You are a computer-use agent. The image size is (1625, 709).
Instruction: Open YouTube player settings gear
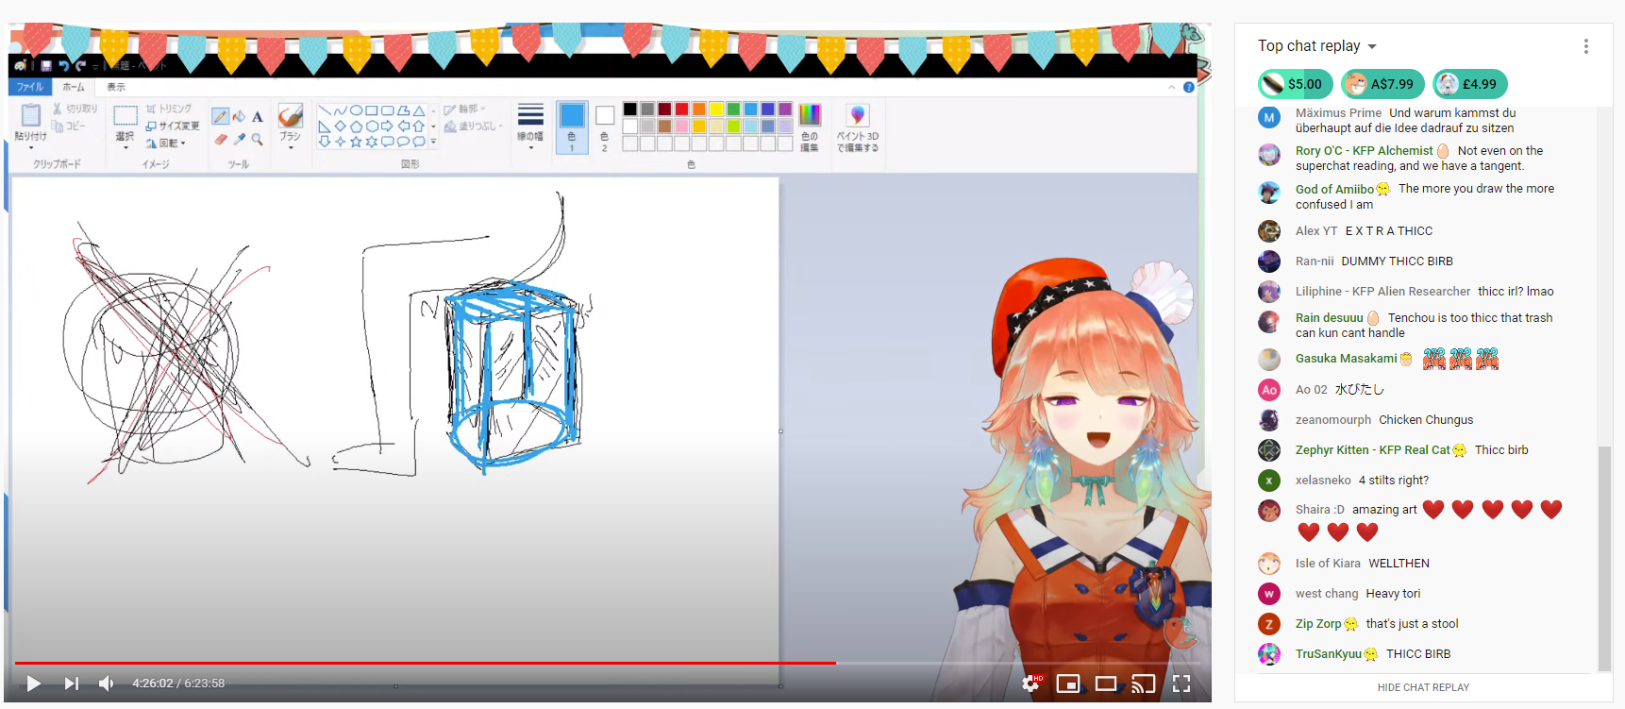coord(1030,684)
